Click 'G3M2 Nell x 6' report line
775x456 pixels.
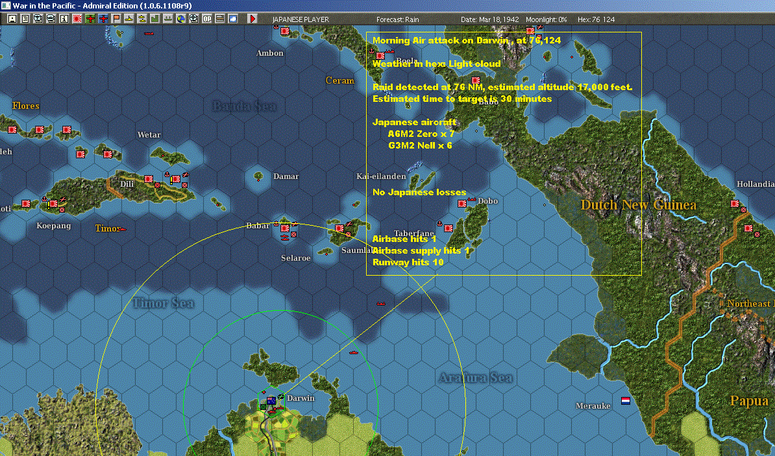coord(420,145)
